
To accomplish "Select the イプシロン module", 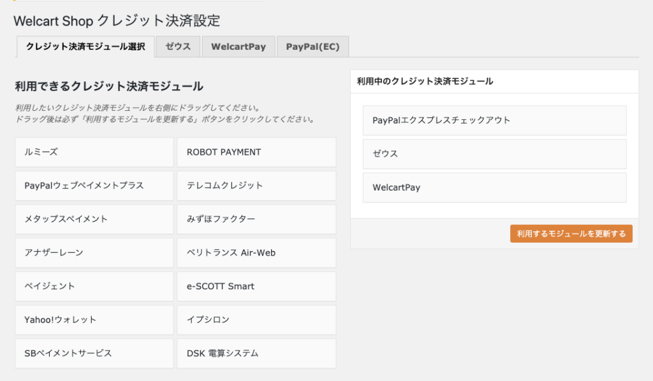I will coord(256,320).
